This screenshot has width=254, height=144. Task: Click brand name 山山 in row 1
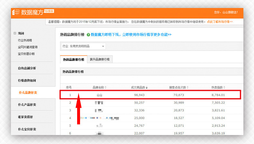click(x=99, y=95)
